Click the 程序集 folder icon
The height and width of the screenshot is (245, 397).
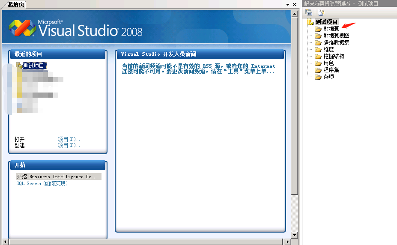pos(318,70)
